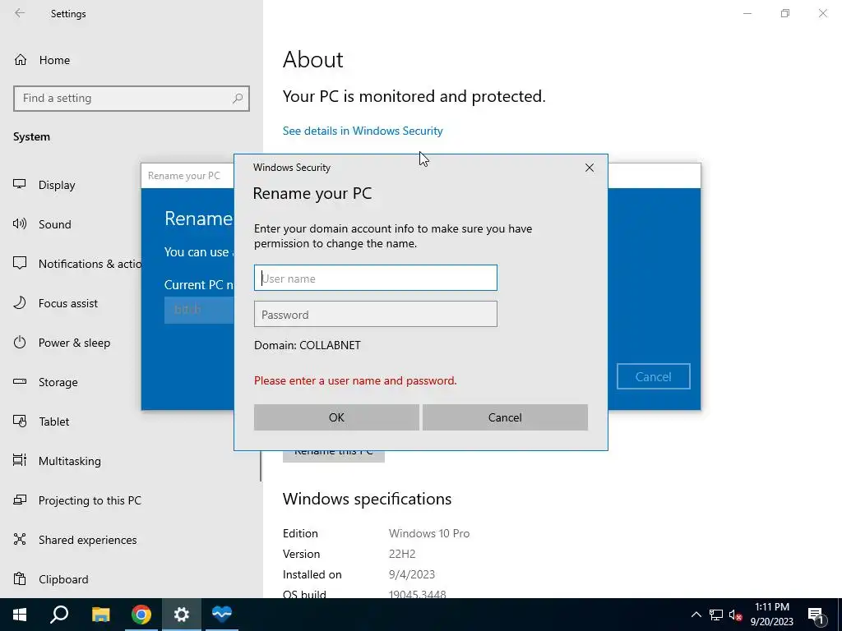The width and height of the screenshot is (842, 631).
Task: Click the partially hidden Rename this PC button
Action: pyautogui.click(x=334, y=456)
